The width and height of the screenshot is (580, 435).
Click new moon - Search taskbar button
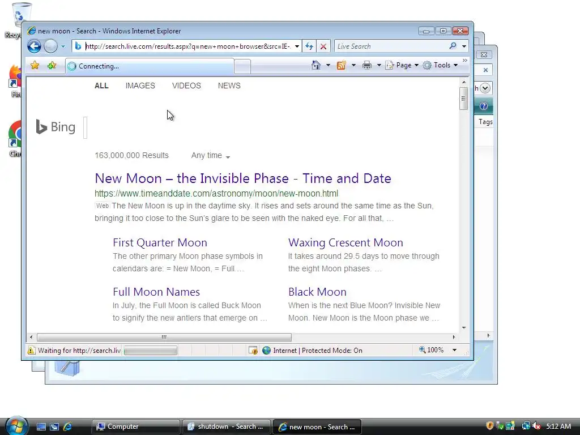[317, 427]
